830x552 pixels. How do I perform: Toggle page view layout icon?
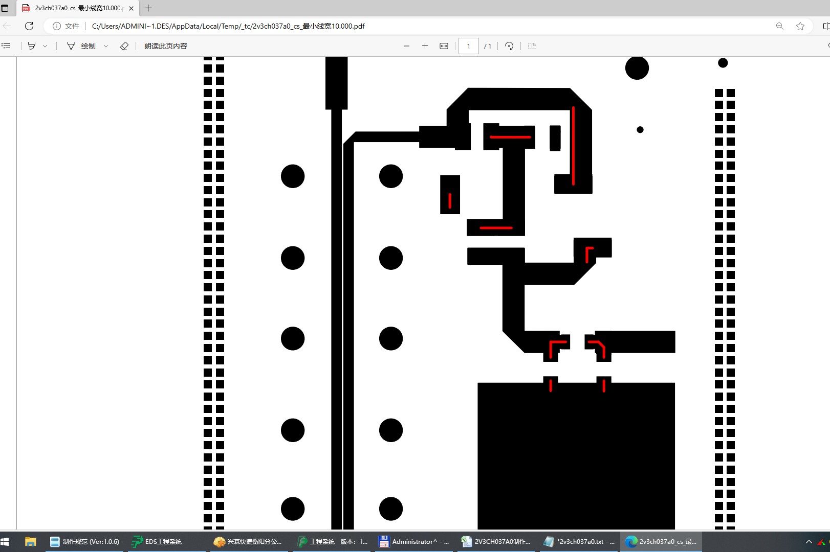pyautogui.click(x=532, y=46)
